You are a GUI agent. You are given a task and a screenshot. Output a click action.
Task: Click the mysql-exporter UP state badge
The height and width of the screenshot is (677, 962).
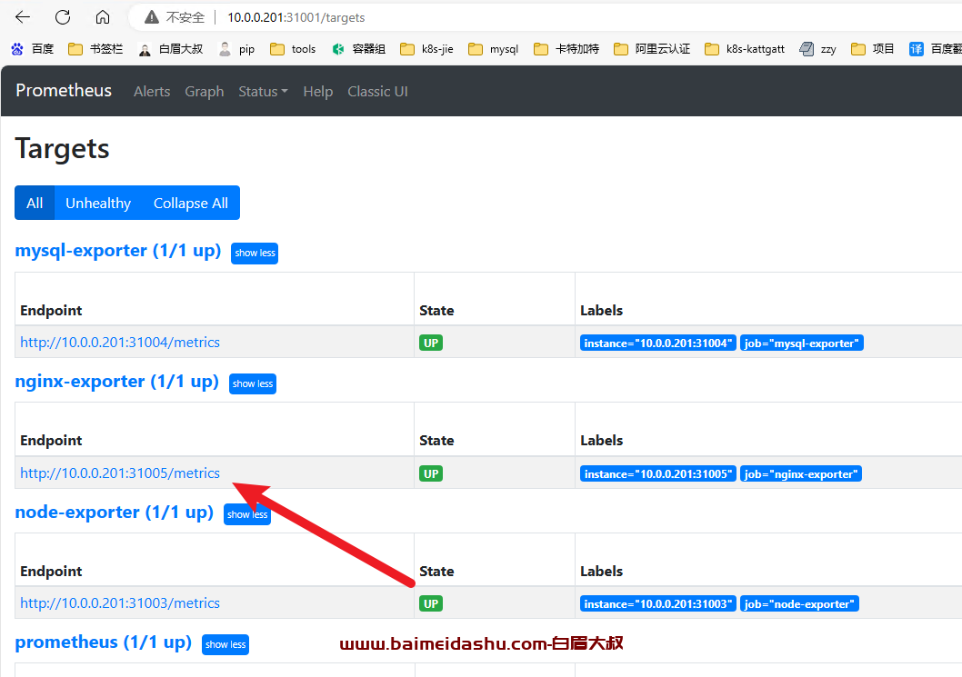click(431, 343)
